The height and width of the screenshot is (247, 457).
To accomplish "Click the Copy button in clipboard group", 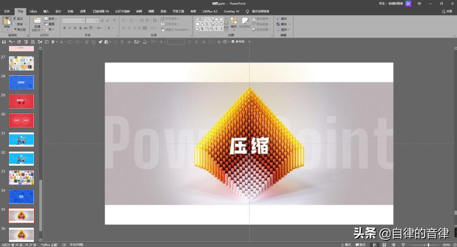I will tap(18, 24).
